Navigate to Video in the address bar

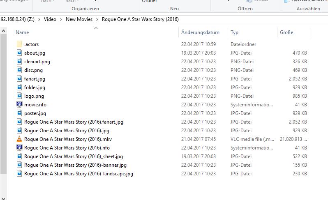[x=50, y=19]
